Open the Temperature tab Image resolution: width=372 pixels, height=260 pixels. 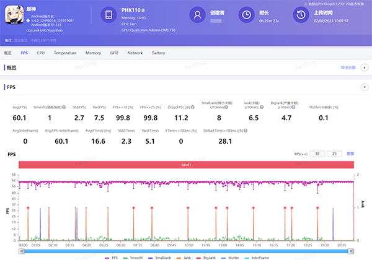coord(65,53)
